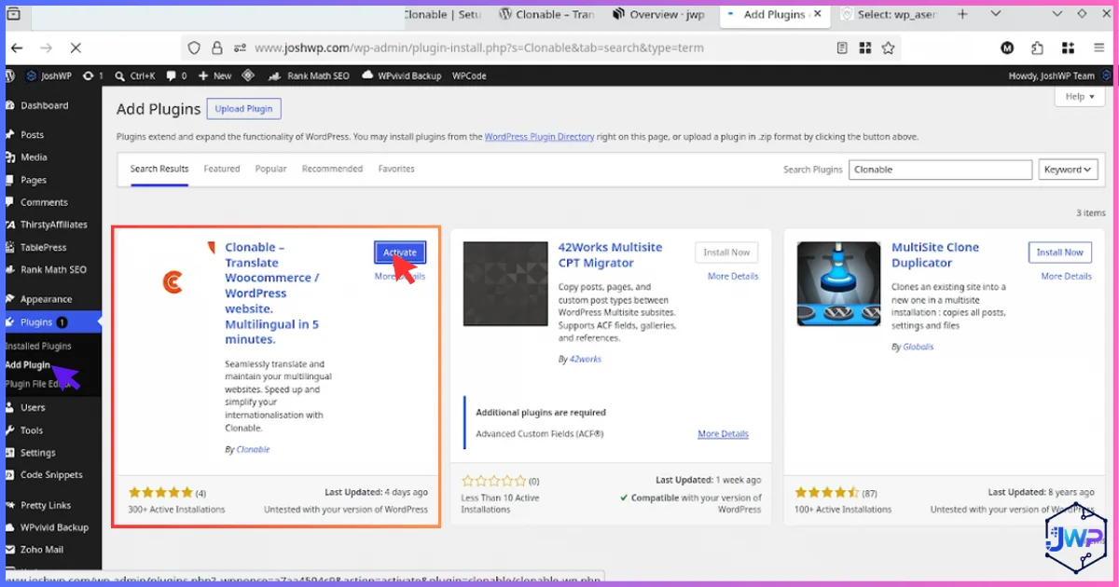Stop loading the page in the browser
This screenshot has width=1119, height=587.
coord(75,48)
